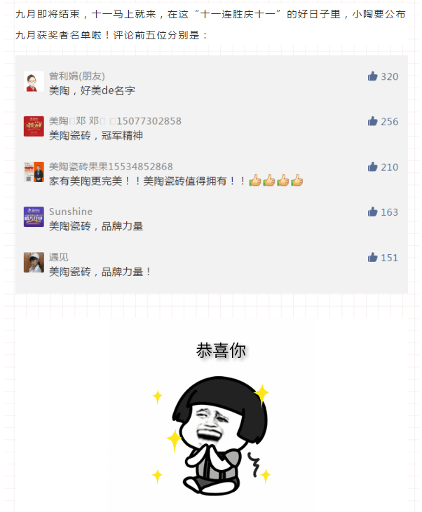Open the crying cartoon meme image
422x512 pixels.
[x=211, y=435]
